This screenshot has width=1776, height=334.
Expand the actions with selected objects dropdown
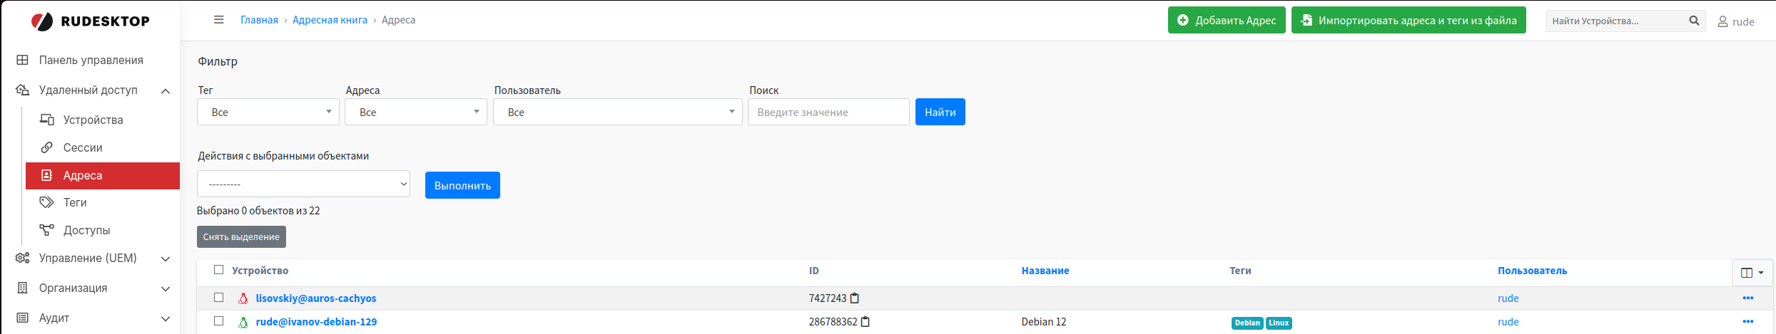pyautogui.click(x=303, y=184)
